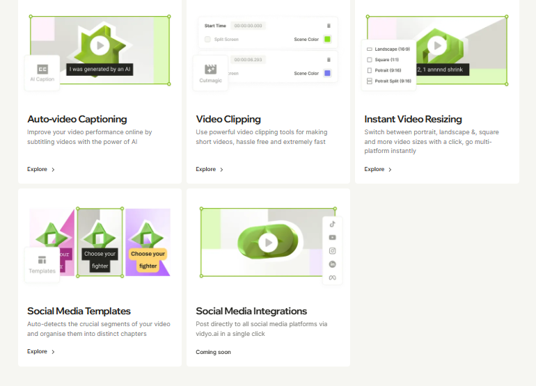
Task: Click the chevron next to Video Clipping Explore
Action: point(221,169)
